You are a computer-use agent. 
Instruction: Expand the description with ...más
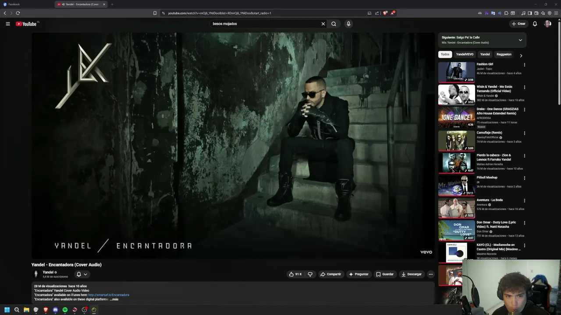point(114,299)
